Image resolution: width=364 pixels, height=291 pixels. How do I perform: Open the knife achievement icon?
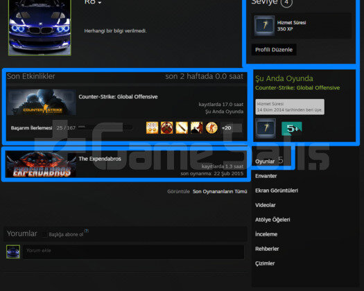(182, 128)
